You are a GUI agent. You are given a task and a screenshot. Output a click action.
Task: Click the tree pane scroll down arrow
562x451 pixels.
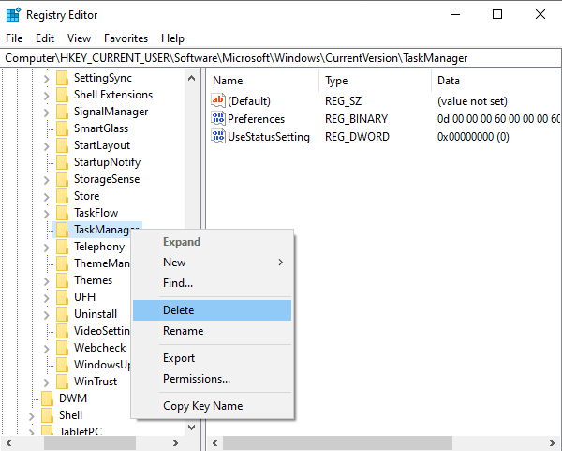[x=192, y=427]
